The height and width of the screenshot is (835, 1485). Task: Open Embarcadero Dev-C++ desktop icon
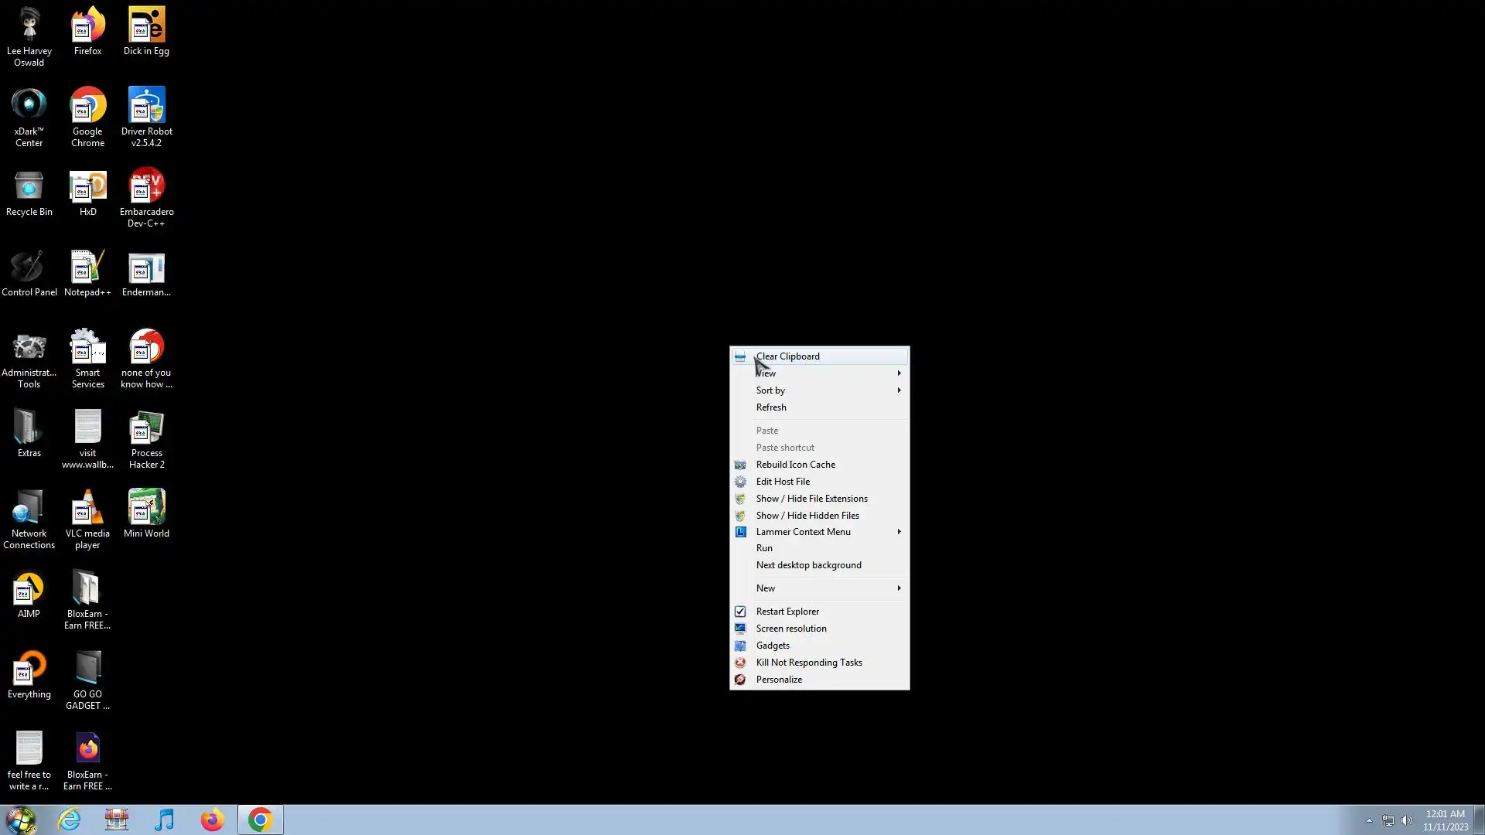pyautogui.click(x=146, y=188)
